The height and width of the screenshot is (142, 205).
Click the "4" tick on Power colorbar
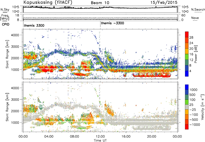[190, 71]
